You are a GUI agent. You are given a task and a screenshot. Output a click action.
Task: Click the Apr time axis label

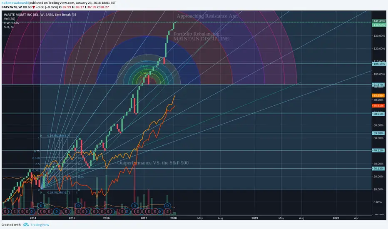point(356,218)
